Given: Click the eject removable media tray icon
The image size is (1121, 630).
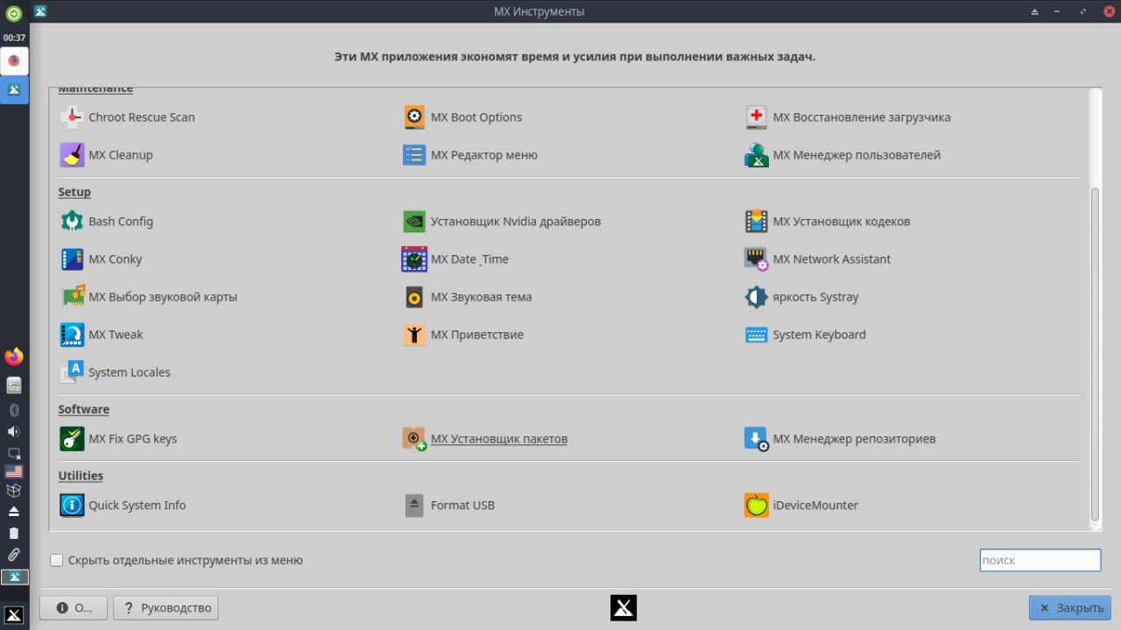Looking at the screenshot, I should point(14,511).
